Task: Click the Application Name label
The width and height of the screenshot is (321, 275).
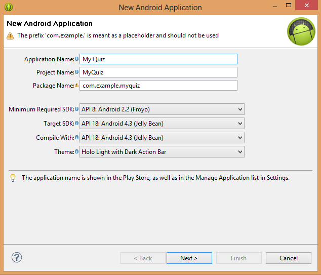Action: click(x=49, y=59)
